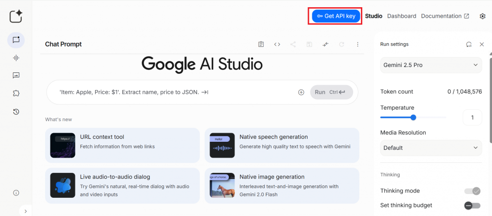This screenshot has width=492, height=216.
Task: Click the Get code icon
Action: [x=277, y=45]
